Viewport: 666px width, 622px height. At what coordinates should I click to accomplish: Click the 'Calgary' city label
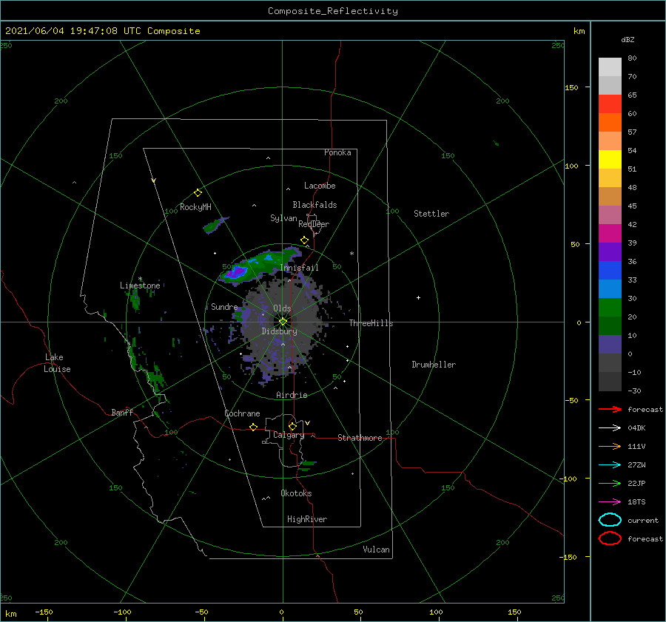point(289,435)
